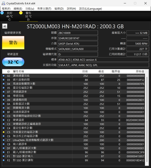This screenshot has height=168, width=151.
Task: Select attribute 硬碟溫度 in the table
Action: [18, 120]
